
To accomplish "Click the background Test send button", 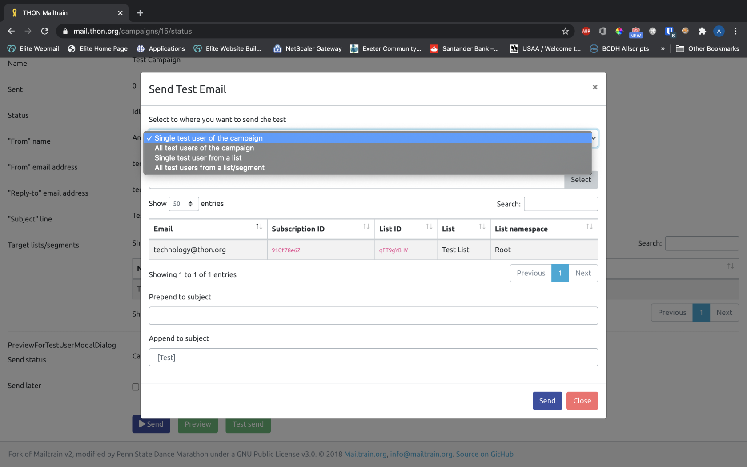I will (x=248, y=424).
